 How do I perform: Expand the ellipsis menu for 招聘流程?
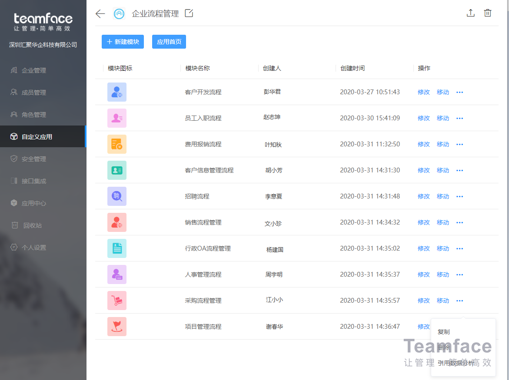tap(459, 196)
